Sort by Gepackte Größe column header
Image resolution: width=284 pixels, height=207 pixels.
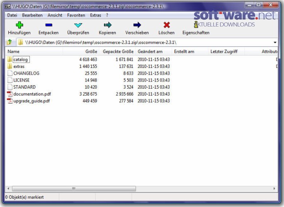pyautogui.click(x=117, y=51)
